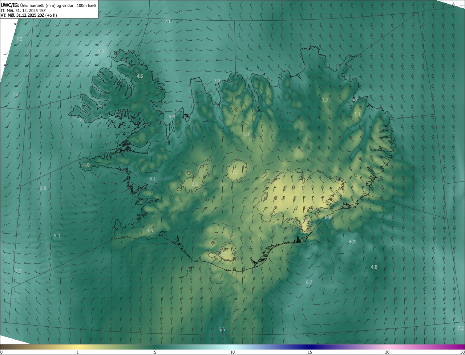
Task: Click the 6.1 value on the map
Action: click(153, 179)
